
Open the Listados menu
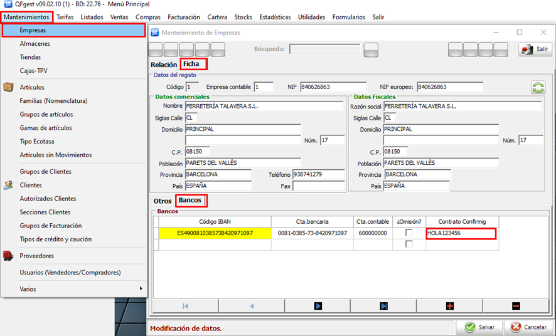[x=92, y=17]
